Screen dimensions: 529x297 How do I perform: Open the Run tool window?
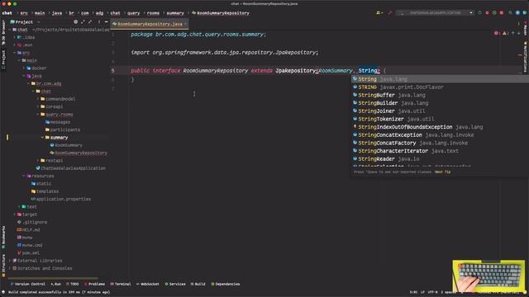56,284
